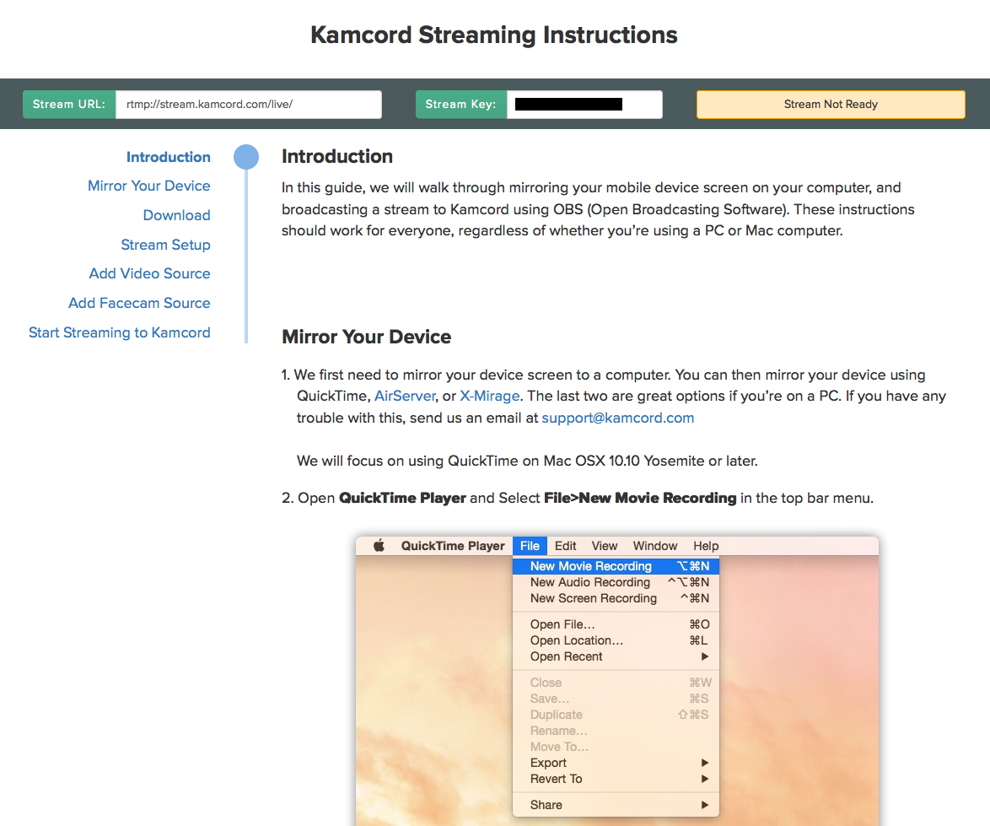Screen dimensions: 990x826
Task: Click the Stream URL input field
Action: click(248, 104)
